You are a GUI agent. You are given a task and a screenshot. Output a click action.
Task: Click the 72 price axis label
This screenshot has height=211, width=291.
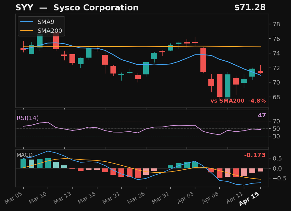point(276,68)
